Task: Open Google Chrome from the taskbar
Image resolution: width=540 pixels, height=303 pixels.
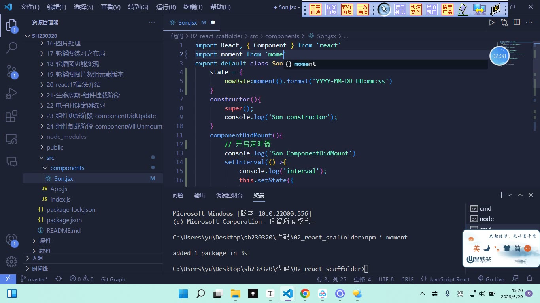Action: click(305, 294)
